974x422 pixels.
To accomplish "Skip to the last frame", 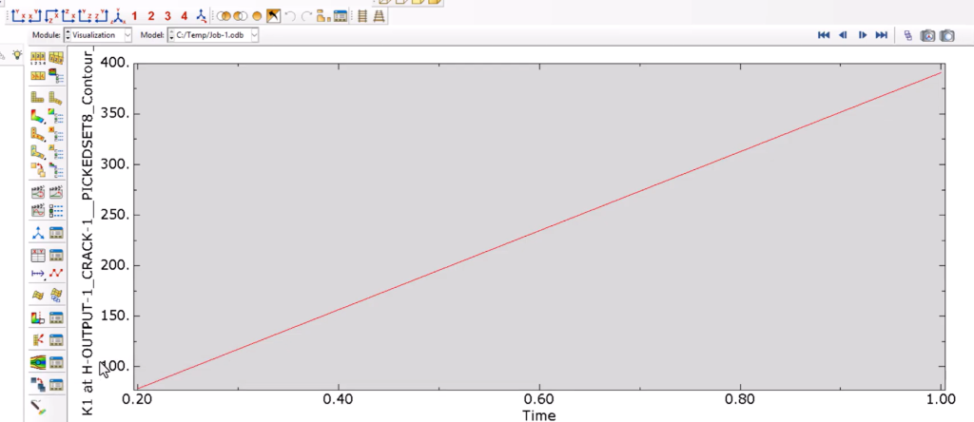I will click(x=881, y=35).
